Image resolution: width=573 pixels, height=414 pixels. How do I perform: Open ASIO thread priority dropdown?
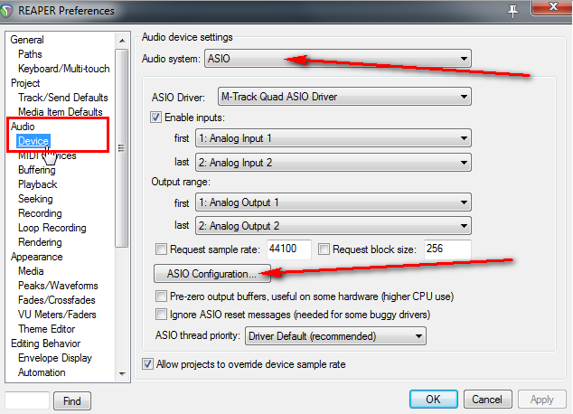point(335,336)
